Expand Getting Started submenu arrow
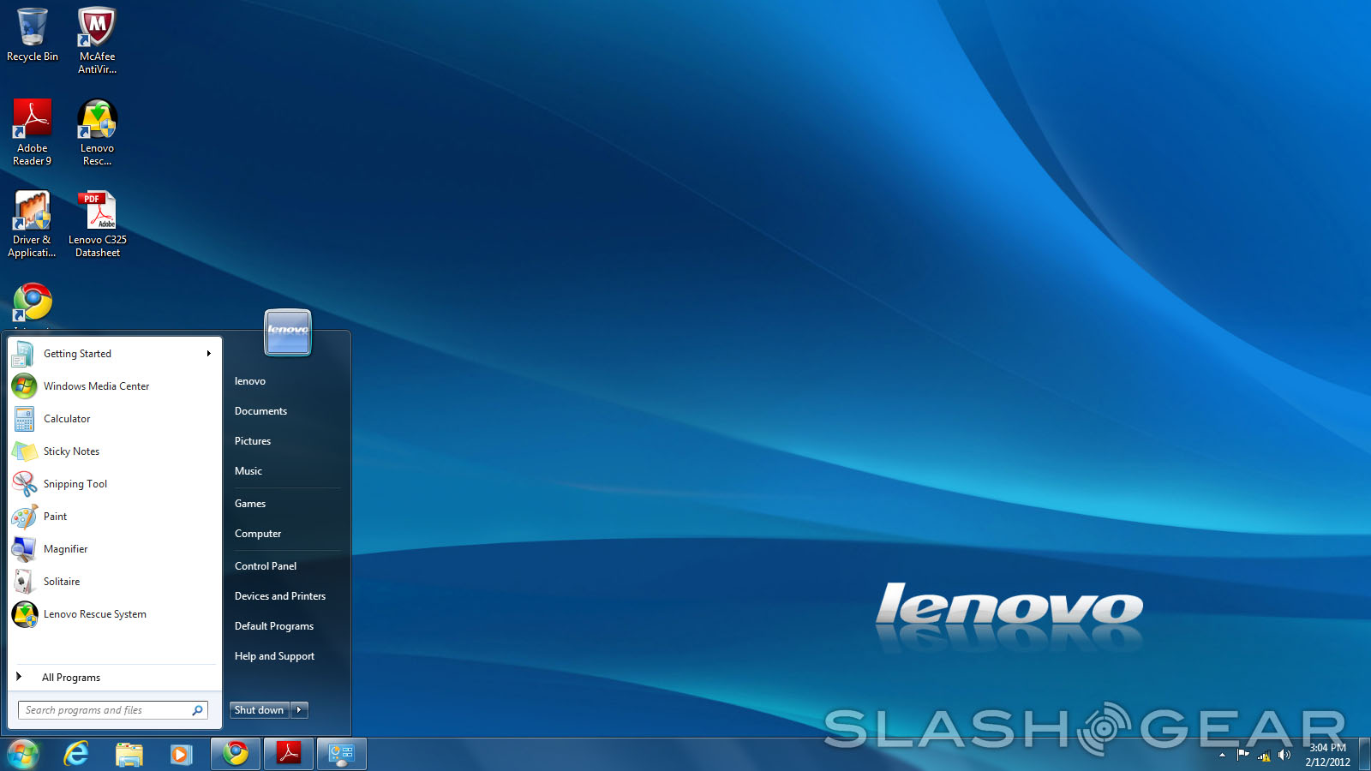Screen dimensions: 1371x771 click(208, 354)
